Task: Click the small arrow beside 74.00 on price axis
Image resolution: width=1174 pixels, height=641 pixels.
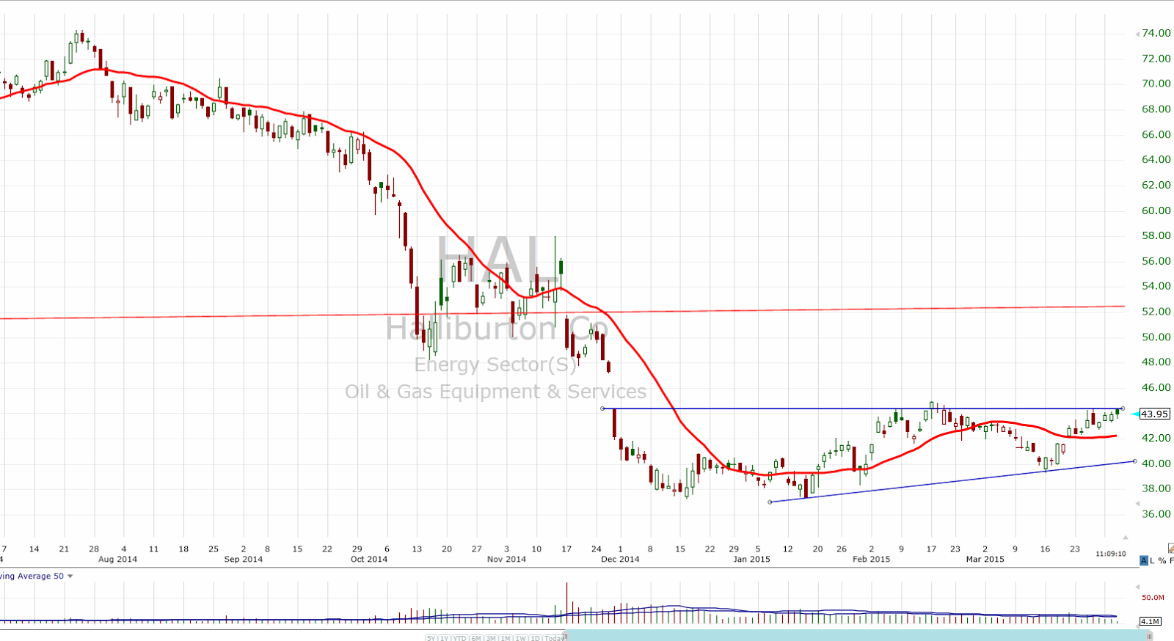Action: pos(1137,34)
